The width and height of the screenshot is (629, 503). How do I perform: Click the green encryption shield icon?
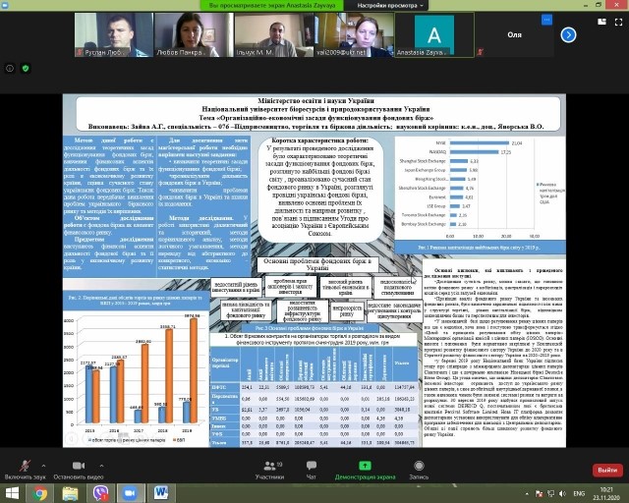26,68
